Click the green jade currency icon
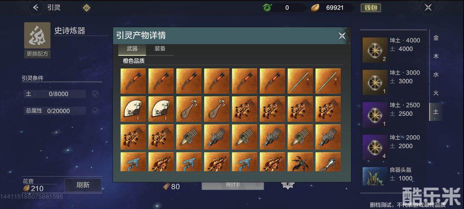The image size is (464, 209). (268, 7)
